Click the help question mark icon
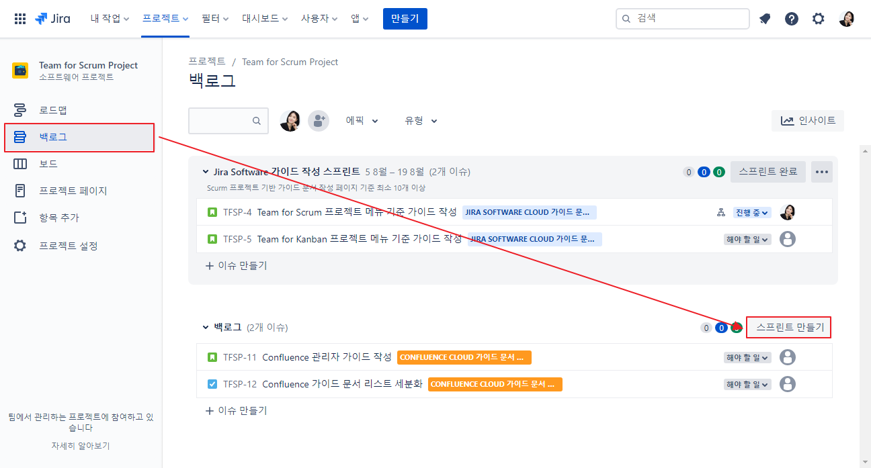 [792, 19]
